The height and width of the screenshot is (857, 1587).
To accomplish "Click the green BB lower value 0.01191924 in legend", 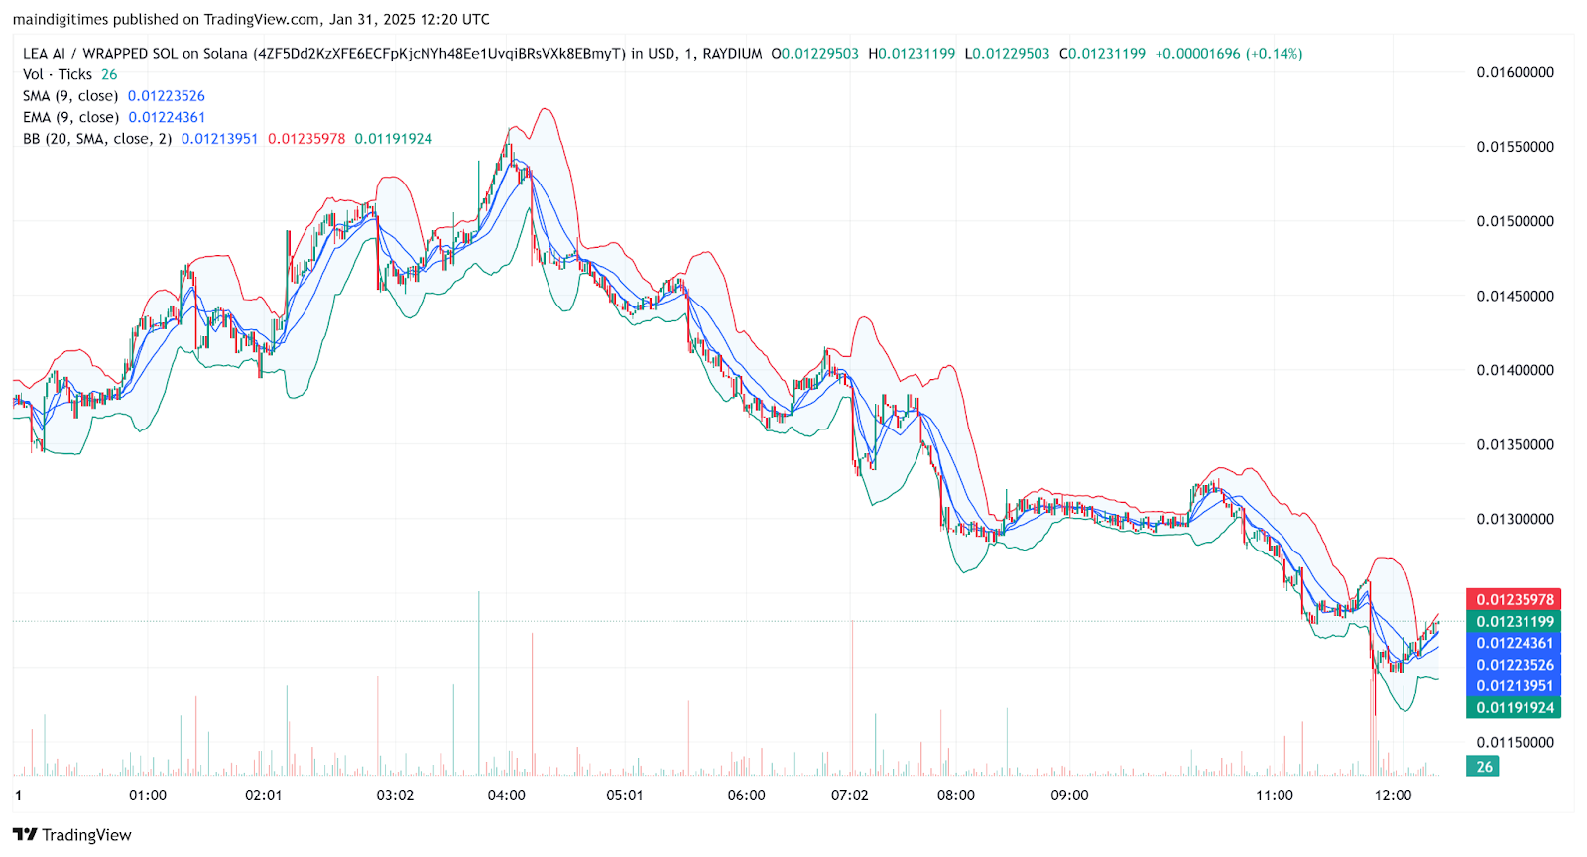I will [394, 139].
